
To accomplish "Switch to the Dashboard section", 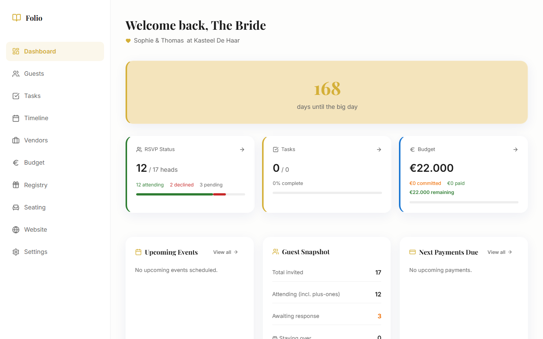I will tap(40, 51).
